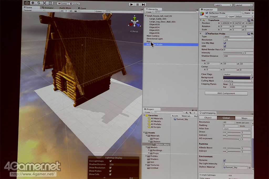Toggle the Global handle rotation button
This screenshot has width=269, height=179.
[74, 4]
